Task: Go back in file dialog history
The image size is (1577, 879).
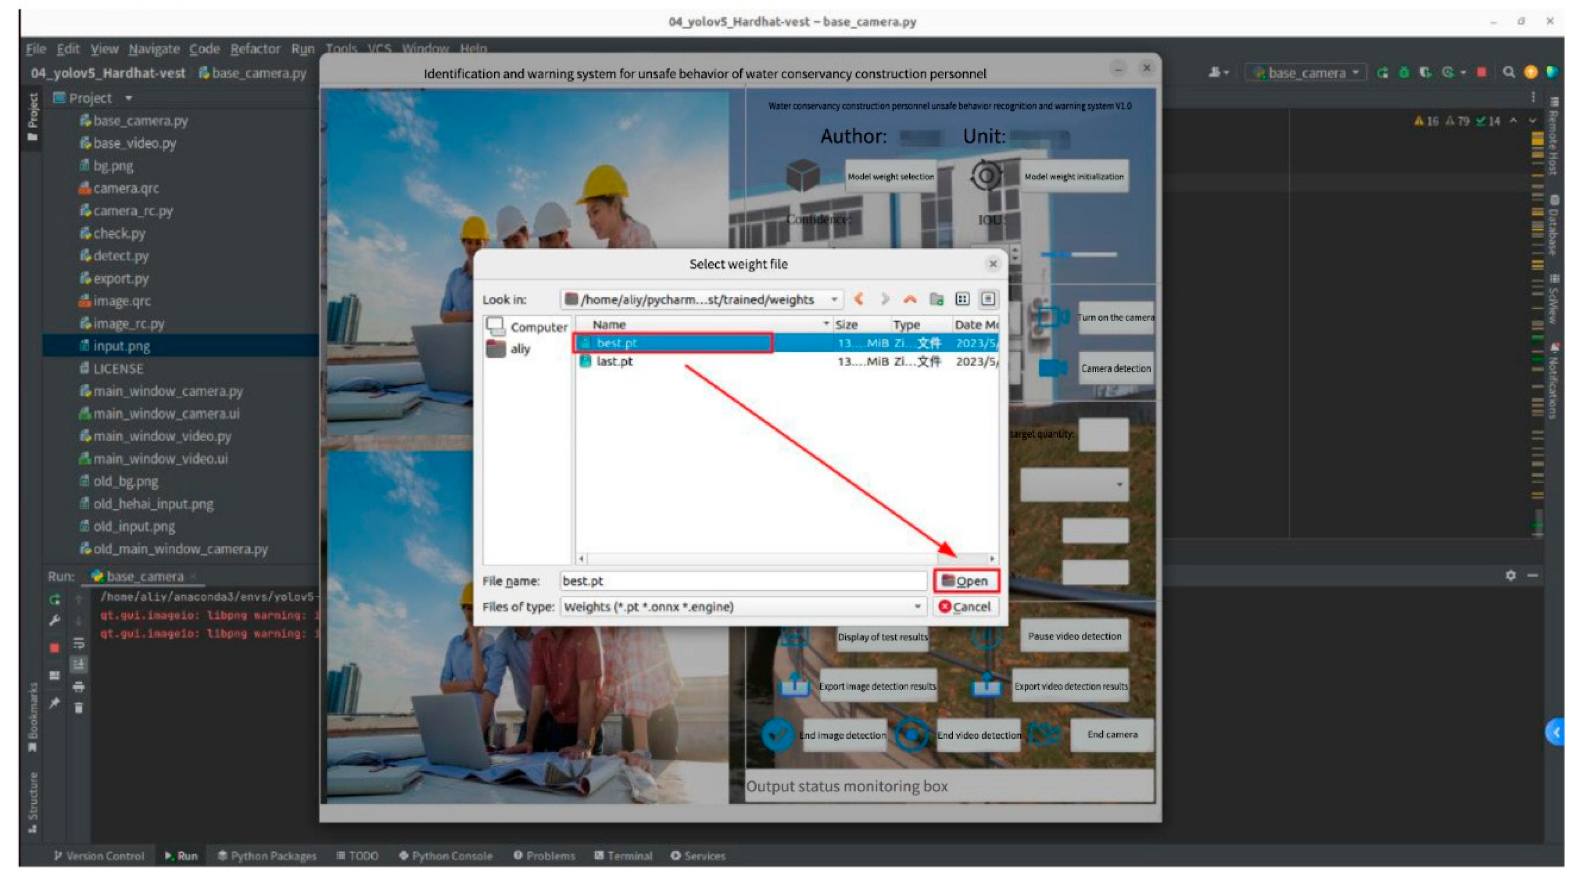Action: 859,299
